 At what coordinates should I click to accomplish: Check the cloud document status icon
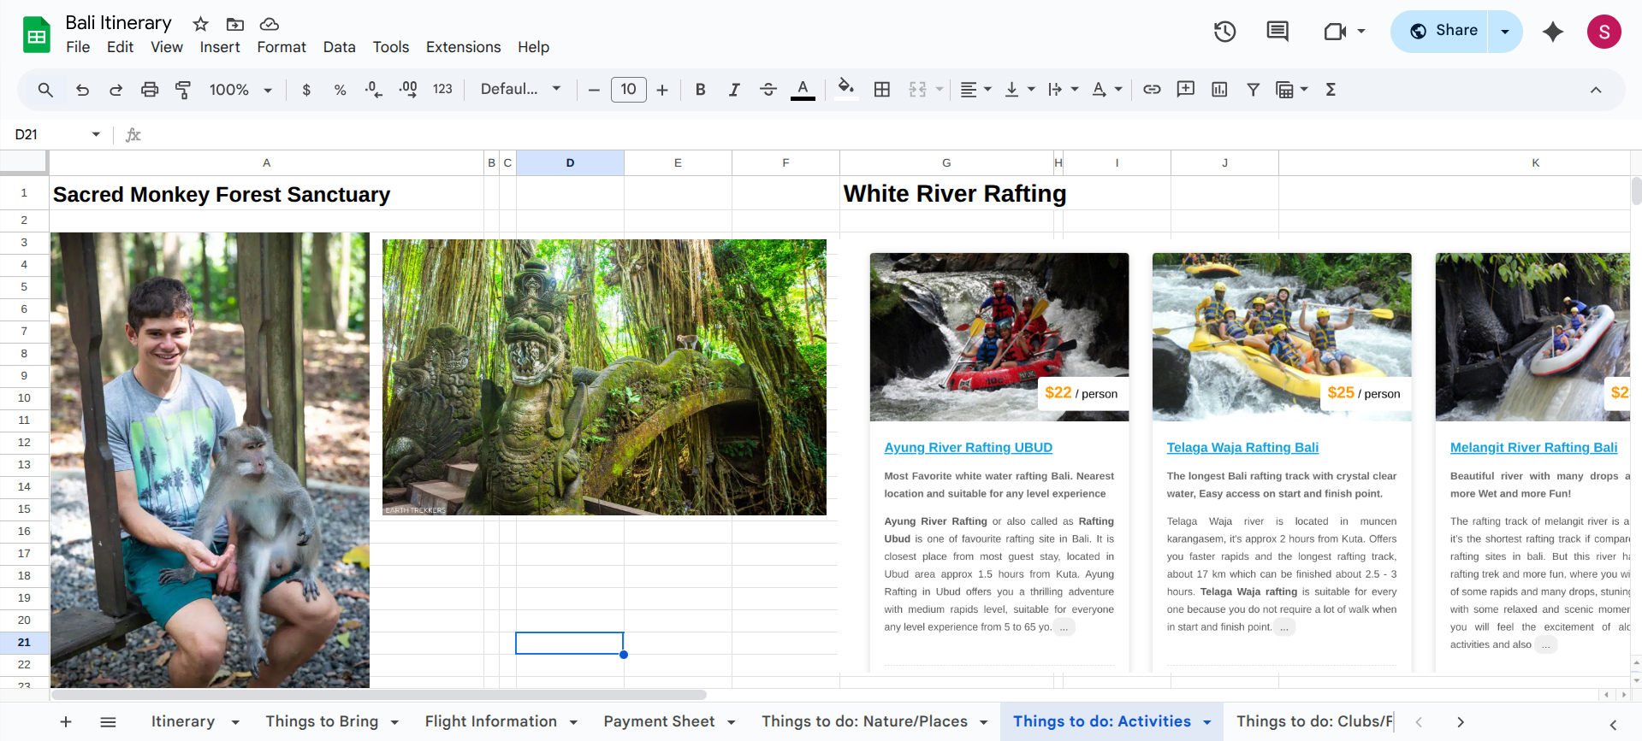269,24
